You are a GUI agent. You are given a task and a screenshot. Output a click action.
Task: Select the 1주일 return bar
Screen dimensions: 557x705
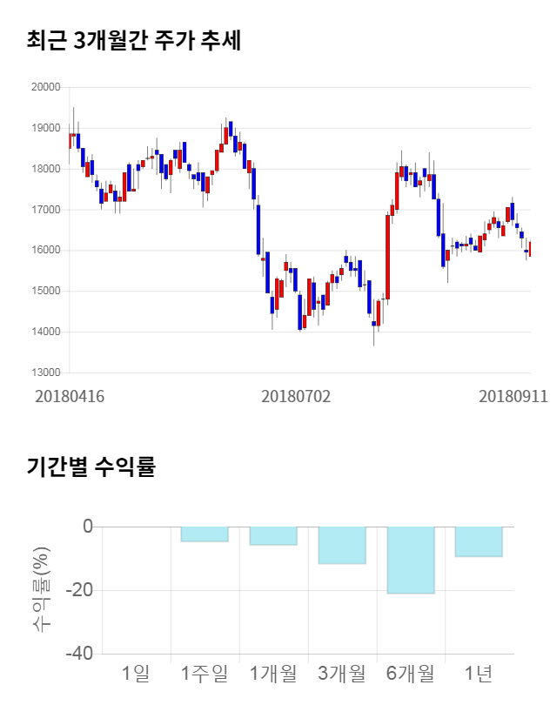[x=205, y=534]
